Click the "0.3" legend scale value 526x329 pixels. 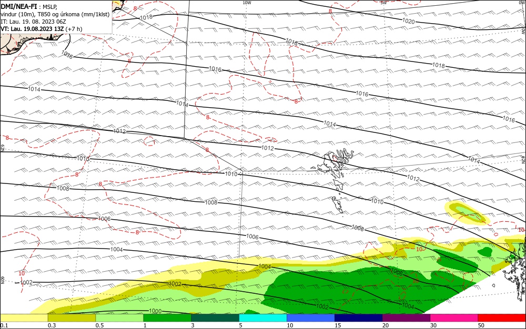(x=52, y=326)
